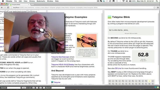This screenshot has width=160, height=90.
Task: Click the speech bubble menu bar icon
Action: 107,1
